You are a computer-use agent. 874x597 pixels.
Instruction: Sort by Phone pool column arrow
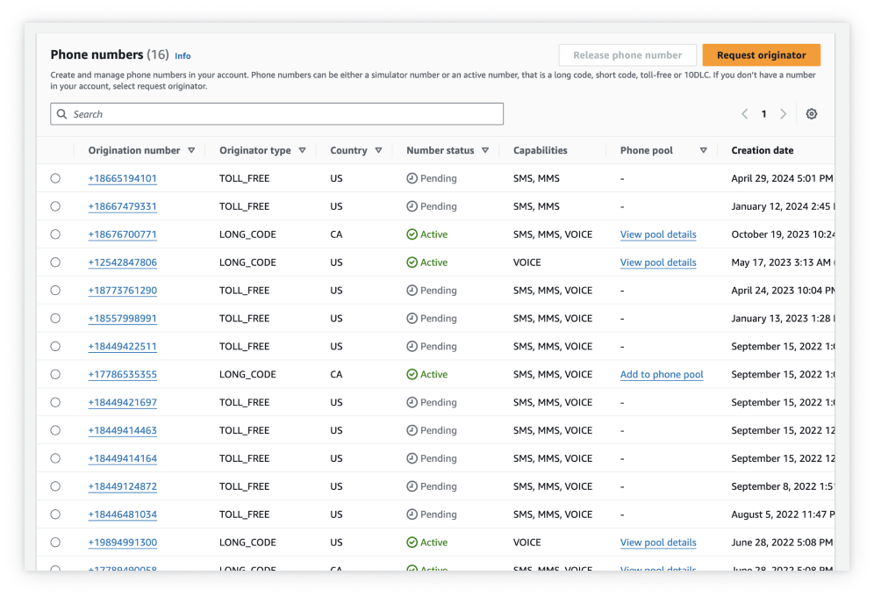click(x=703, y=150)
